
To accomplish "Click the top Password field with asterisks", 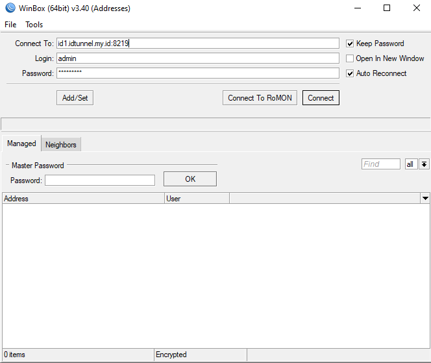I will 197,73.
